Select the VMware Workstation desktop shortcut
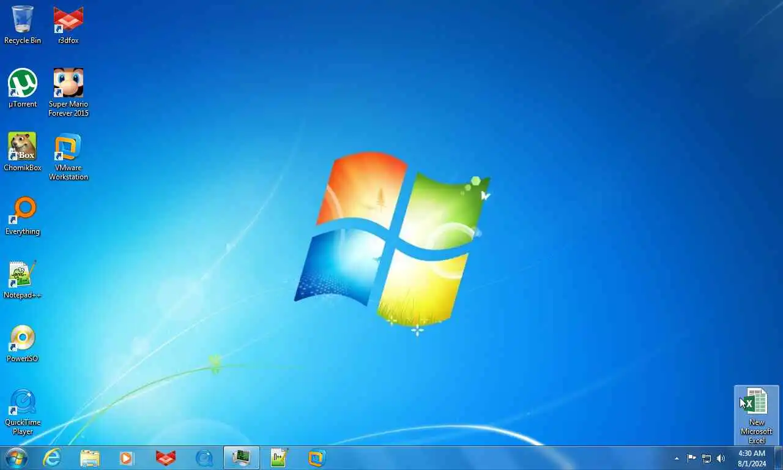Image resolution: width=783 pixels, height=470 pixels. point(69,156)
